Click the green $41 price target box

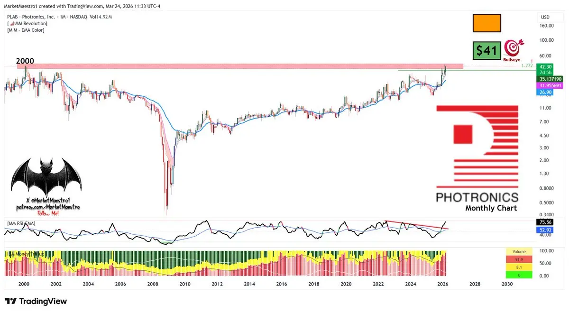click(487, 50)
